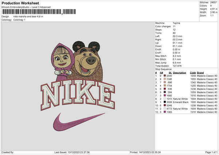Select the Height value 4.81 in
The width and height of the screenshot is (219, 155).
214,9
